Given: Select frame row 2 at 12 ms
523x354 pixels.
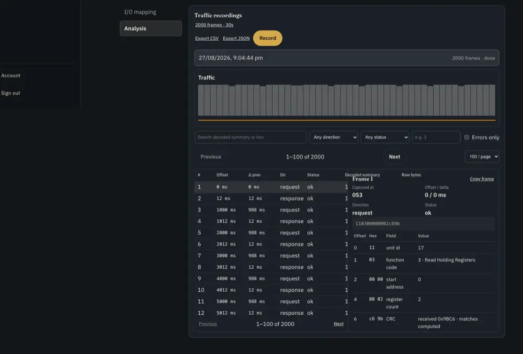Looking at the screenshot, I should click(271, 198).
